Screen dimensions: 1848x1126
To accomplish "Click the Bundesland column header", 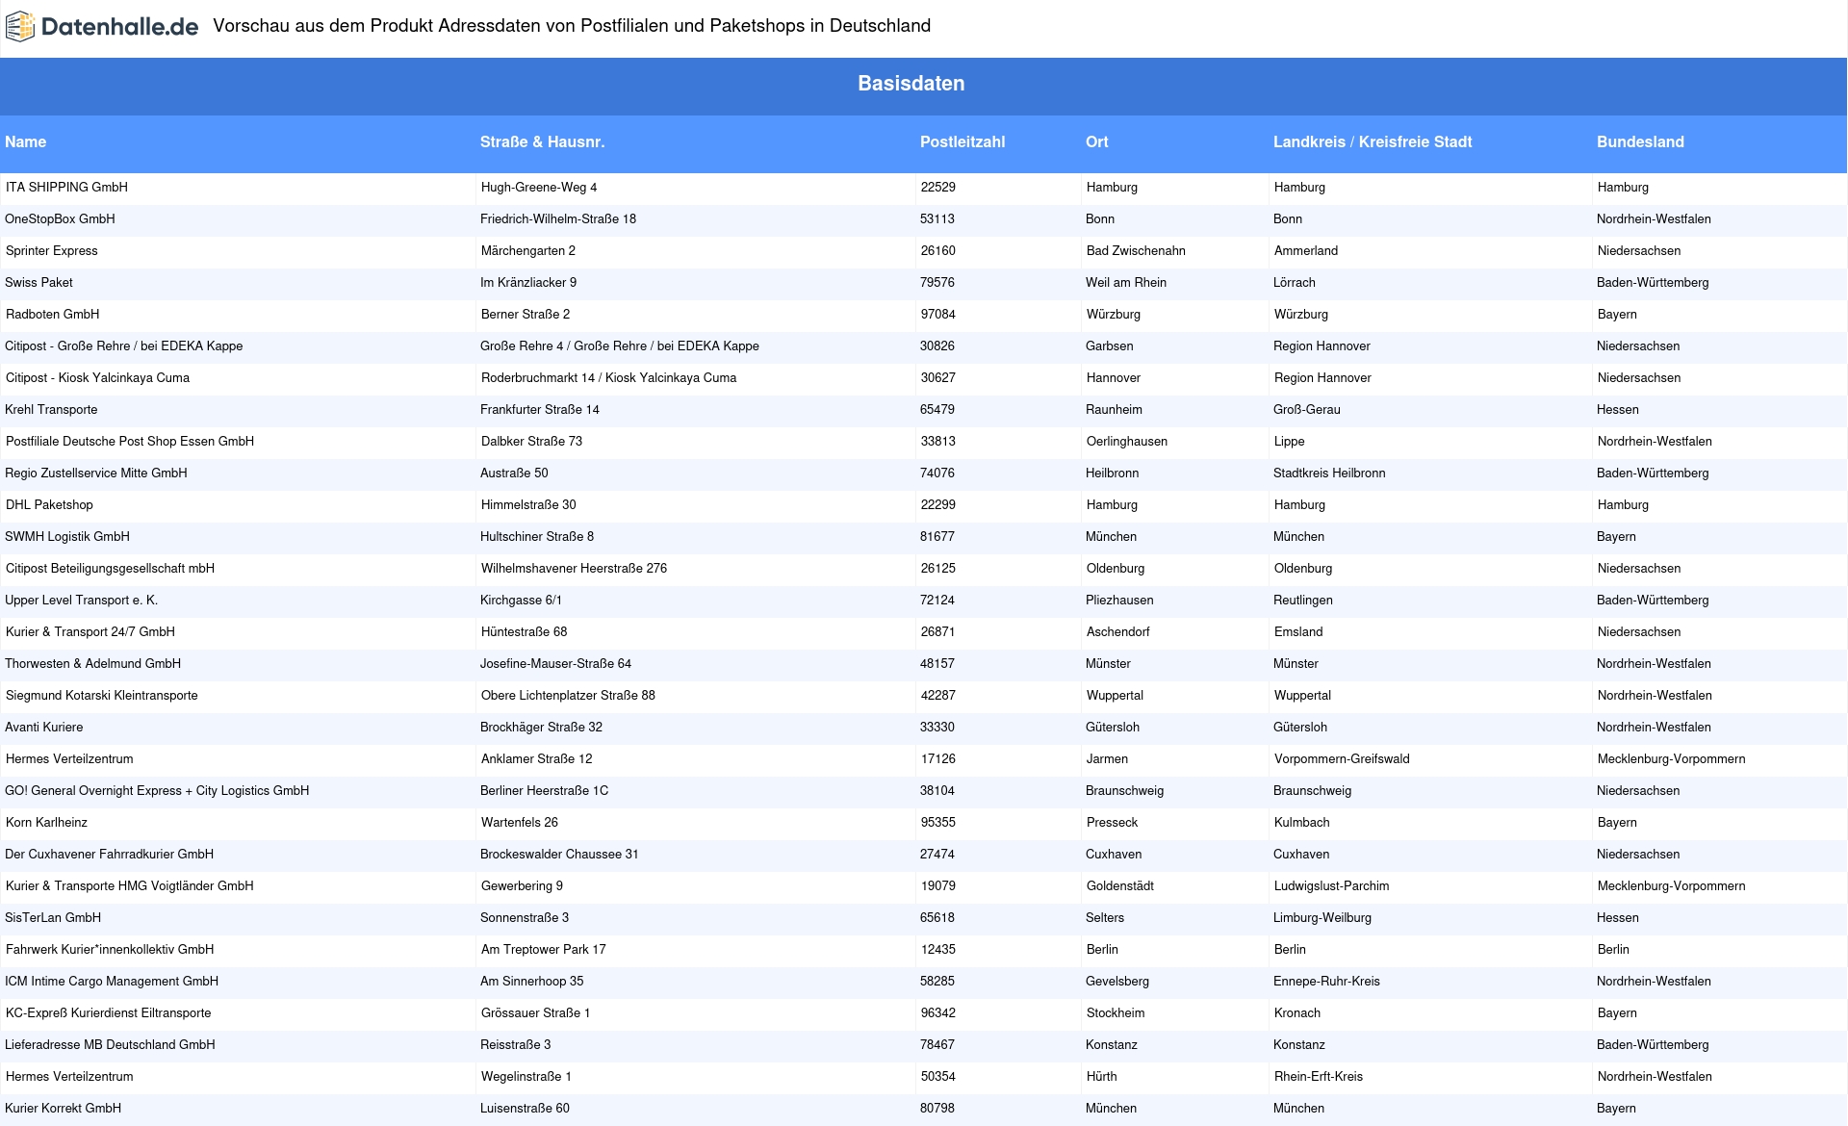I will click(1640, 141).
